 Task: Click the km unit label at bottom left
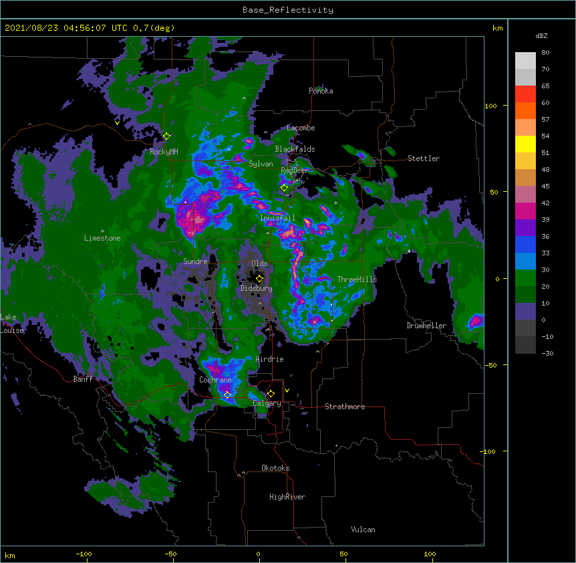pyautogui.click(x=10, y=556)
